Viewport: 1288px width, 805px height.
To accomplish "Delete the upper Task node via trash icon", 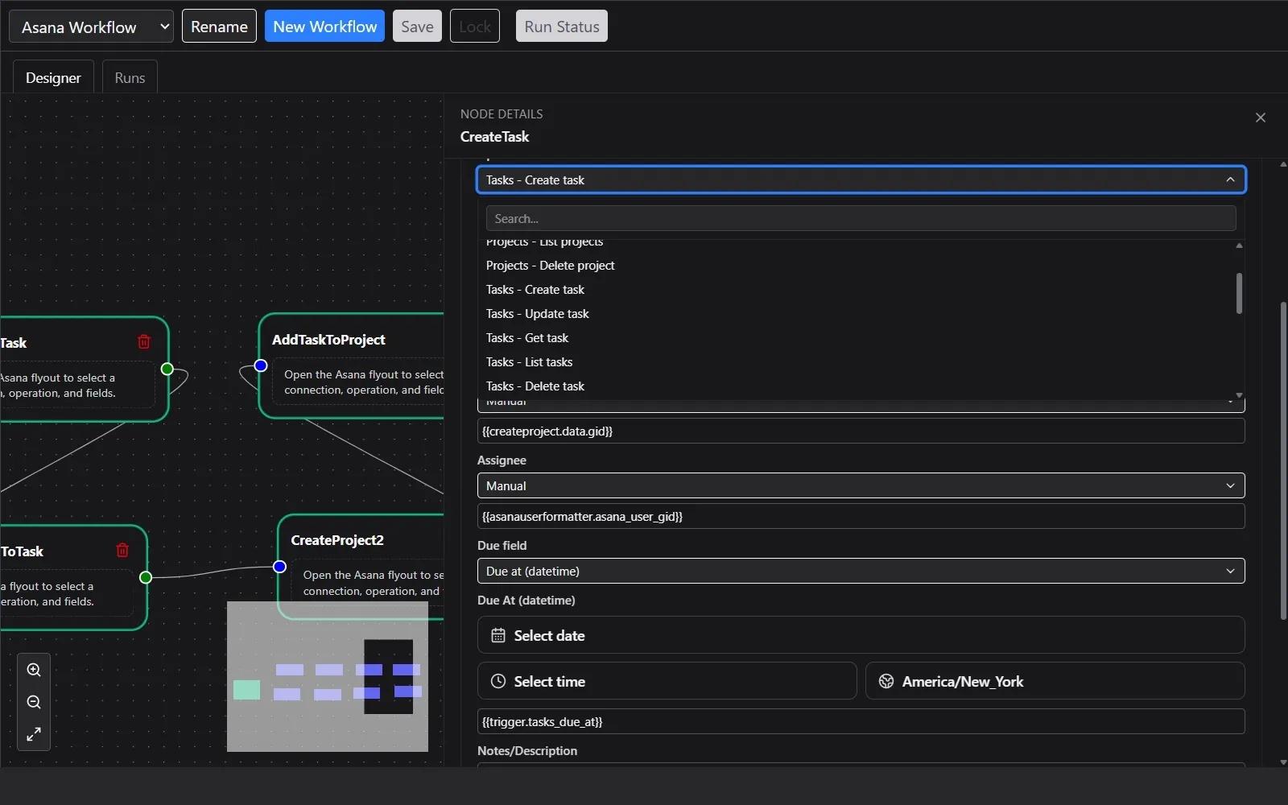I will click(x=144, y=342).
